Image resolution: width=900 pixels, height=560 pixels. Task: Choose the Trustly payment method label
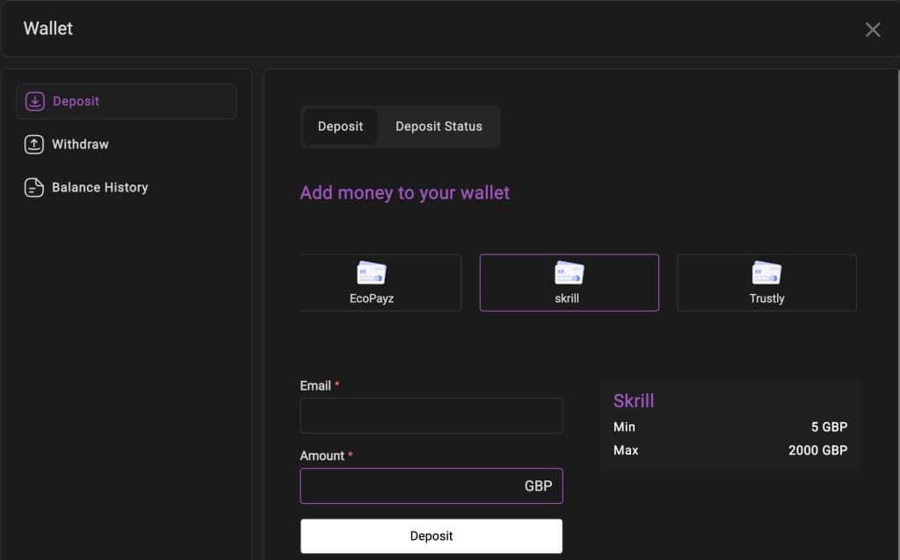[766, 298]
